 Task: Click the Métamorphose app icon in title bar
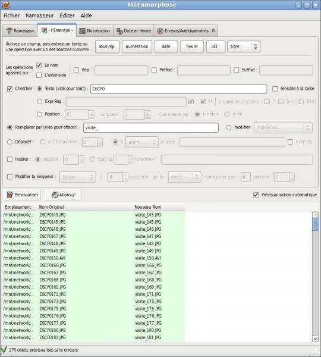6,5
